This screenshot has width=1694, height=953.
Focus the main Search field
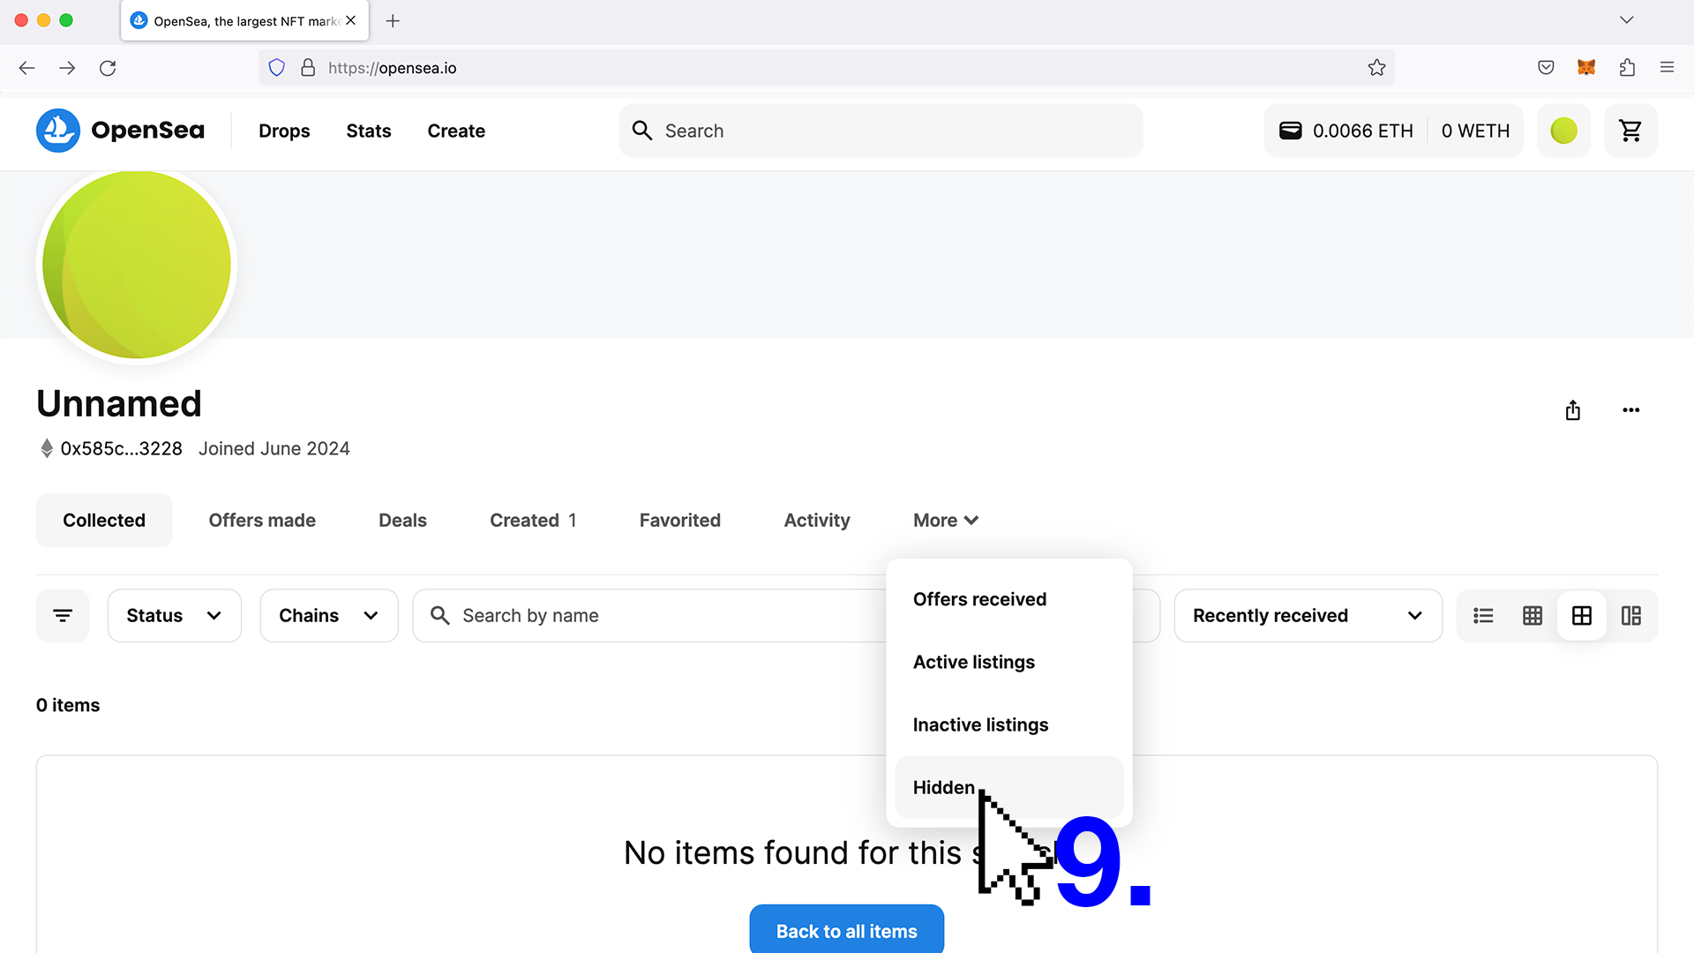click(x=881, y=131)
